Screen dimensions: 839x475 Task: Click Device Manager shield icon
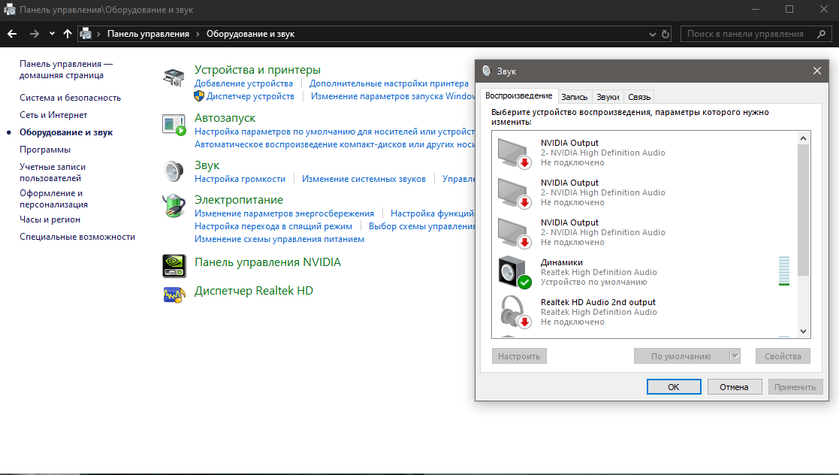click(199, 96)
